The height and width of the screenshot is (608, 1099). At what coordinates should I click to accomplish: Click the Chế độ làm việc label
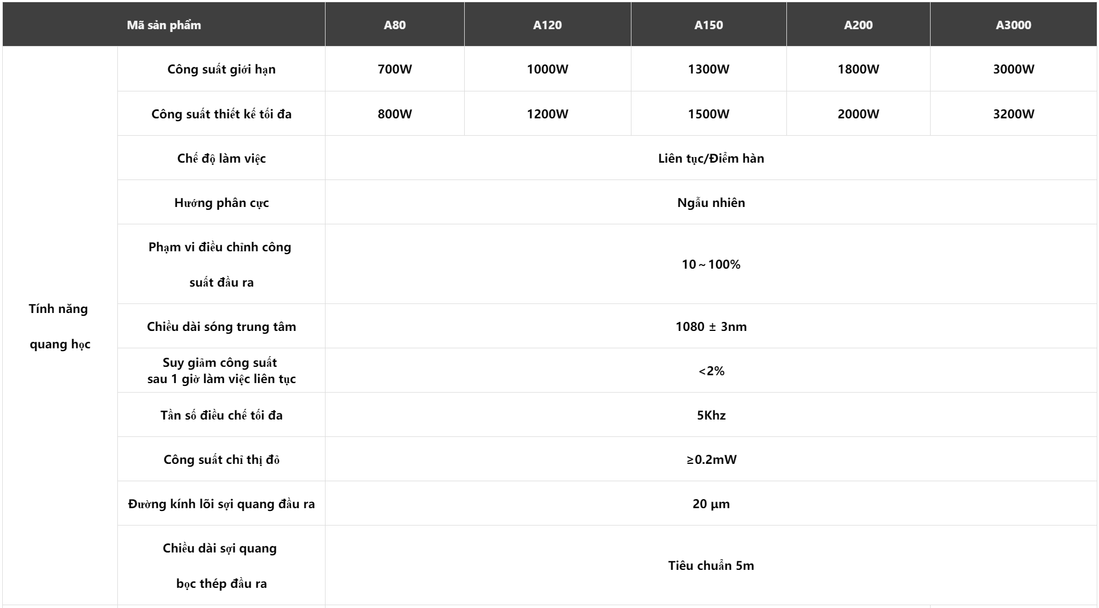tap(221, 158)
